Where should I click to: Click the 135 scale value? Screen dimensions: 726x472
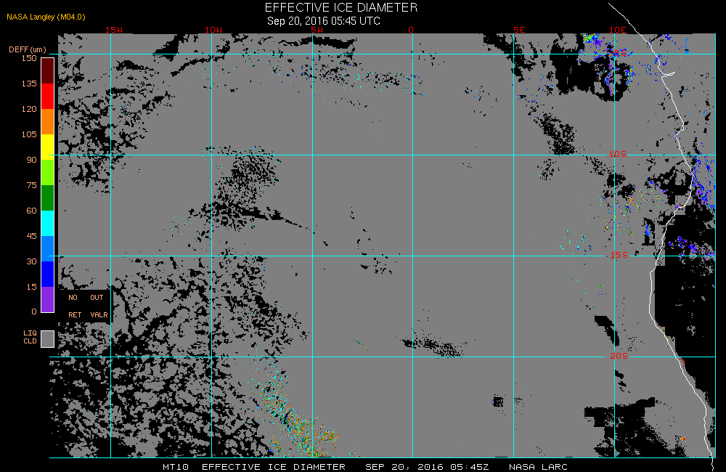click(x=29, y=84)
